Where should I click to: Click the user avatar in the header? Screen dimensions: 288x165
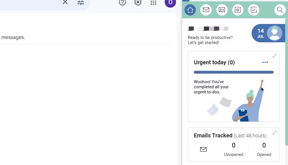[274, 33]
